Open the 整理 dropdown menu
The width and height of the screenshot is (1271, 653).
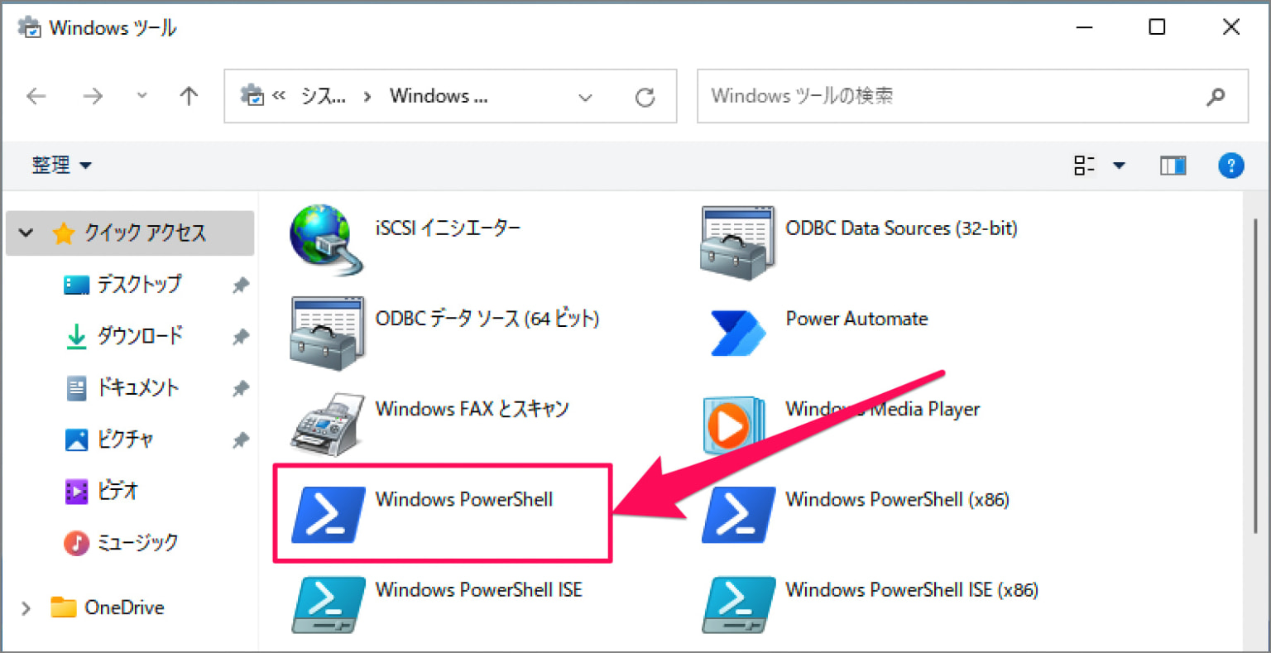click(61, 166)
